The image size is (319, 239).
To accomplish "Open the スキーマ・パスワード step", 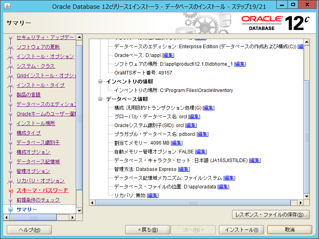I will [42, 190].
